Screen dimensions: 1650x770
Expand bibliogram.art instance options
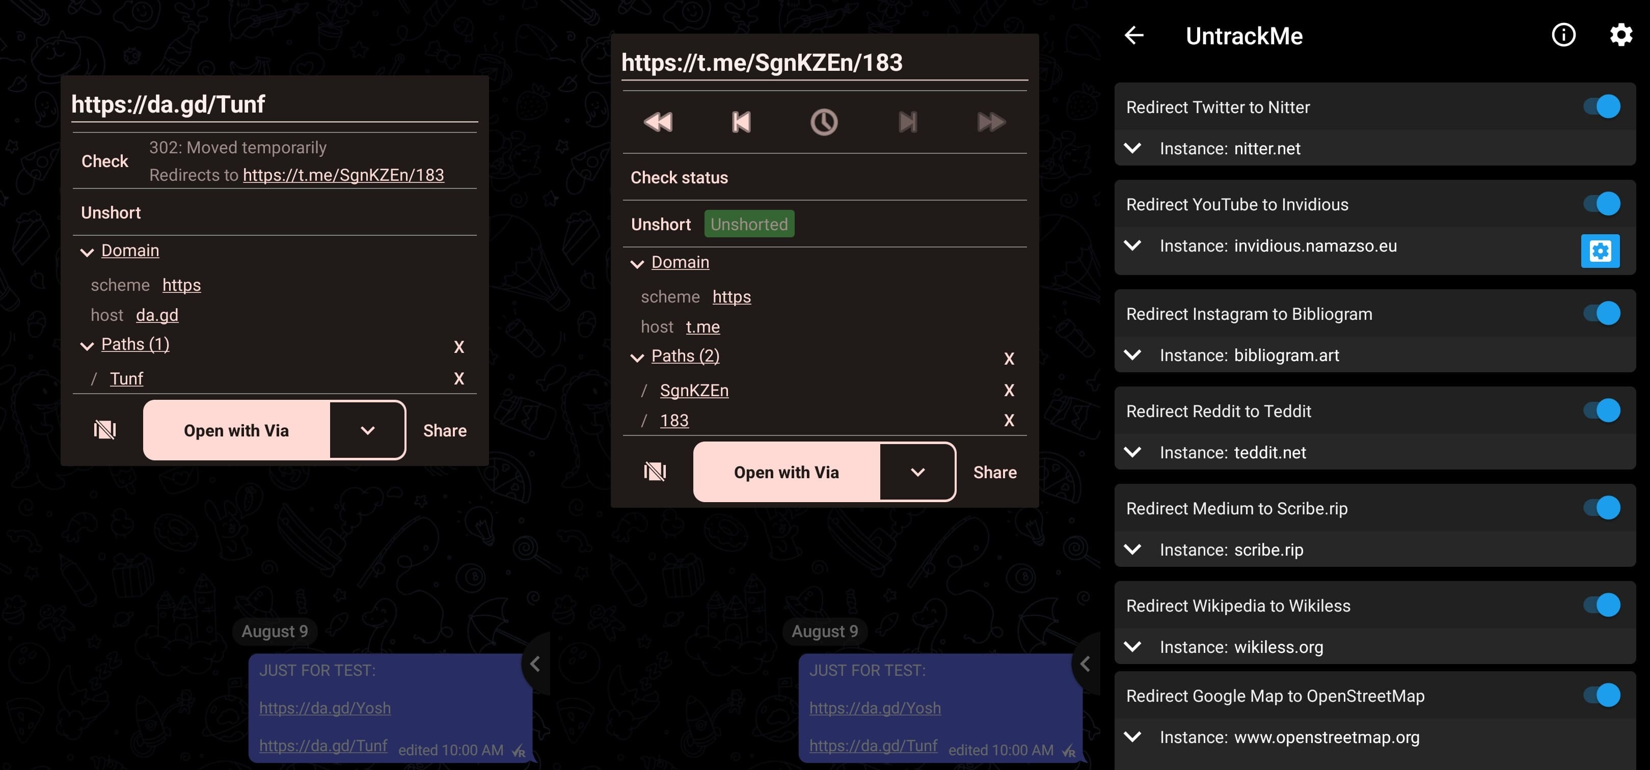point(1132,354)
